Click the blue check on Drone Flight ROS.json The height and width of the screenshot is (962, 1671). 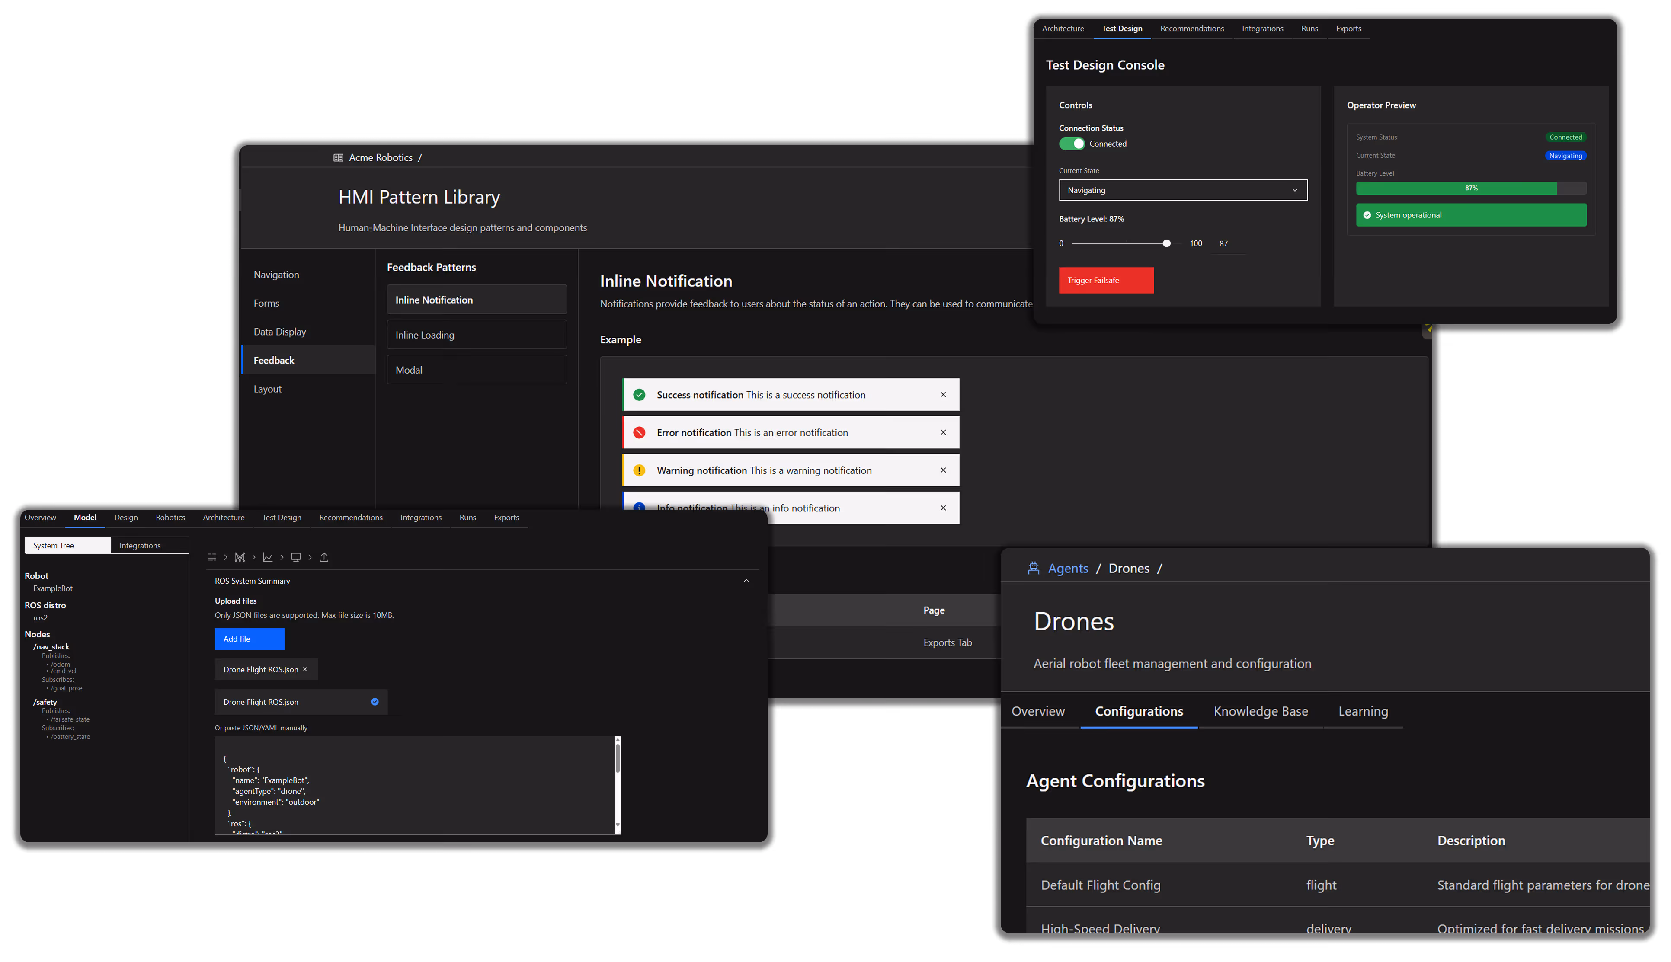coord(375,702)
